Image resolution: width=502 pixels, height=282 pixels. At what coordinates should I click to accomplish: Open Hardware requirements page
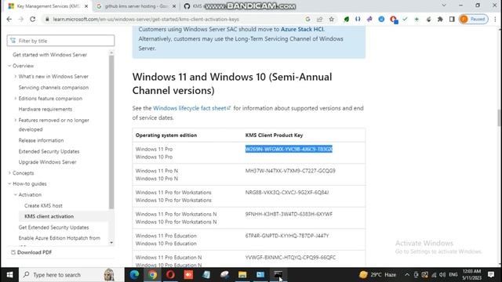[x=45, y=109]
